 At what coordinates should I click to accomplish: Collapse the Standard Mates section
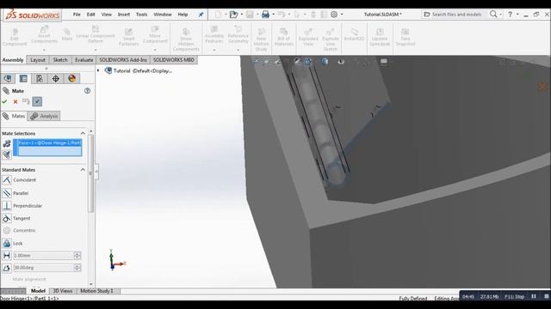tap(83, 170)
